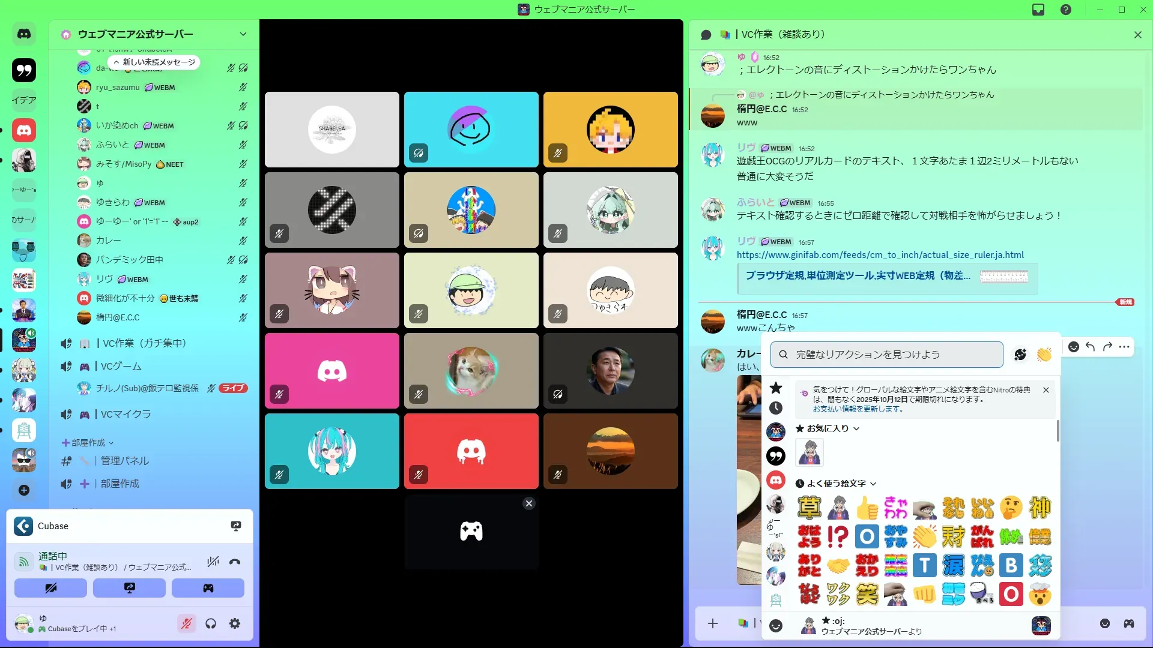Click the noise suppression icon
Image resolution: width=1153 pixels, height=648 pixels.
[213, 562]
